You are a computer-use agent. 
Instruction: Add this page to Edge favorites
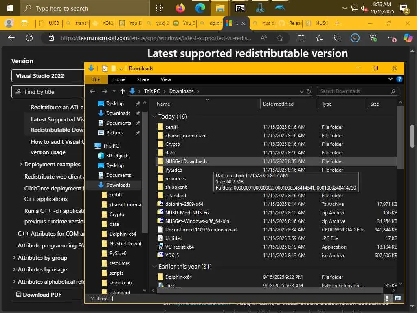[280, 38]
